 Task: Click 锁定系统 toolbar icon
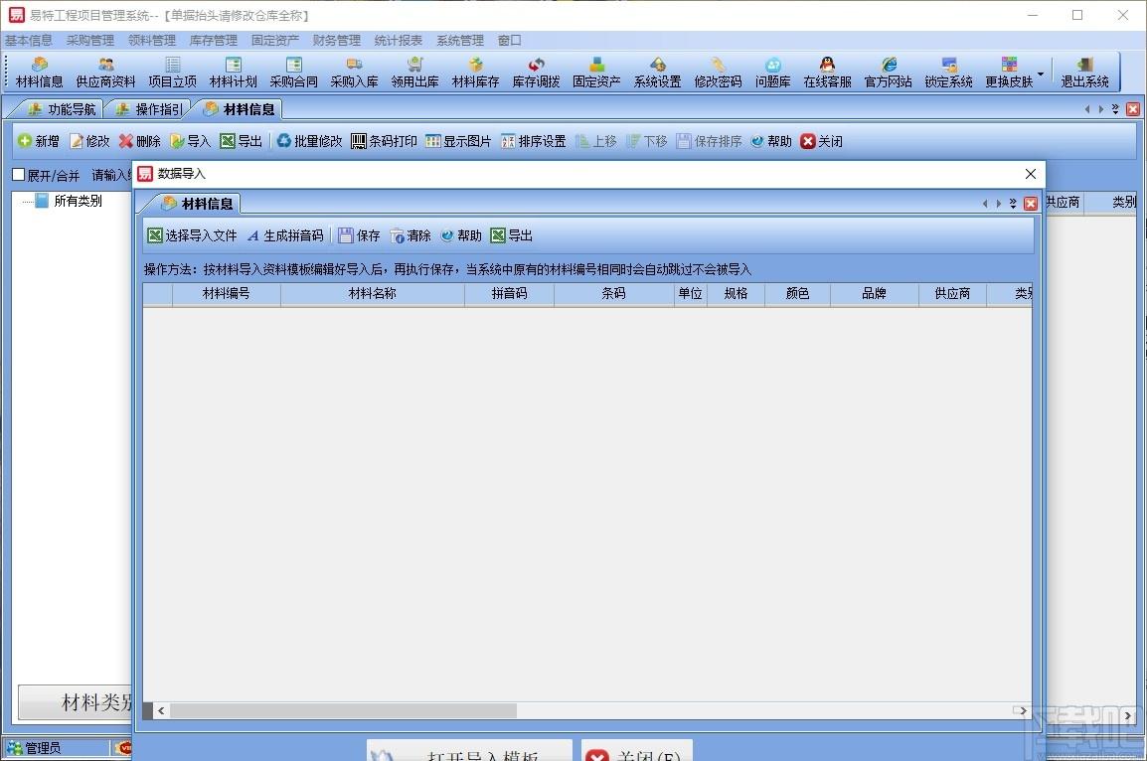click(x=949, y=73)
